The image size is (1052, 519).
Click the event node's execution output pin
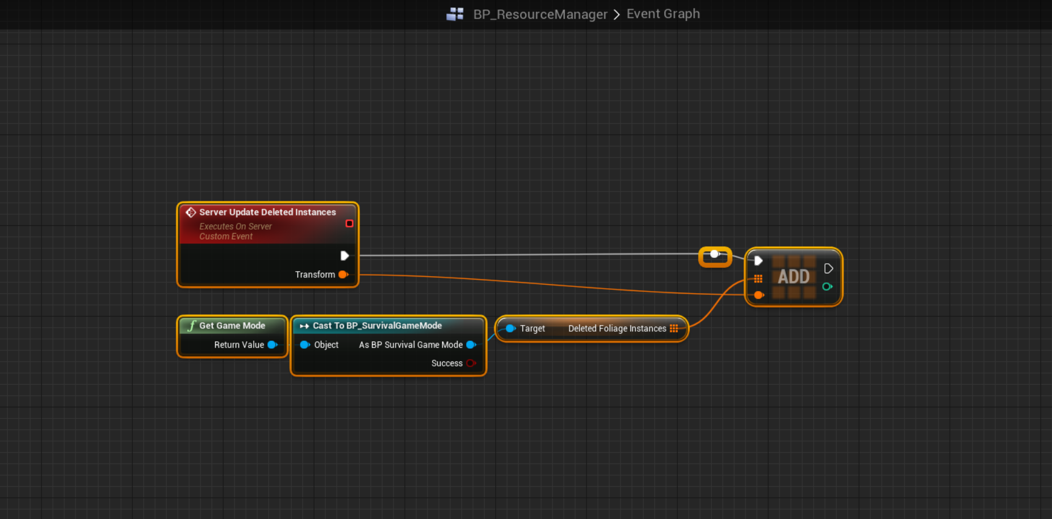tap(344, 256)
